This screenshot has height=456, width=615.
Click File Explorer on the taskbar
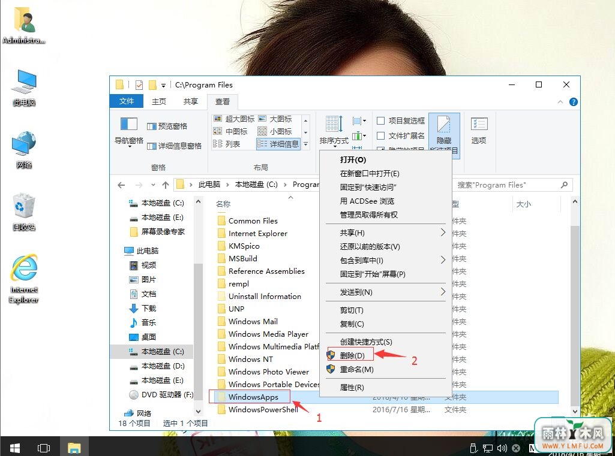coord(74,448)
